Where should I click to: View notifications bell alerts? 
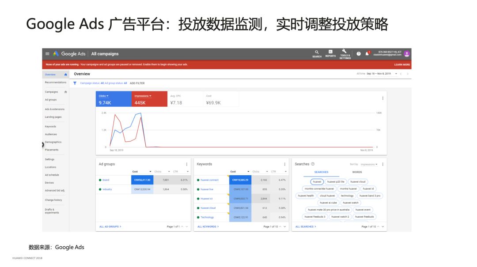[367, 53]
